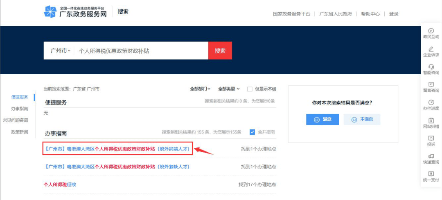
Task: Click the 网站纠错 icon
Action: click(x=431, y=121)
